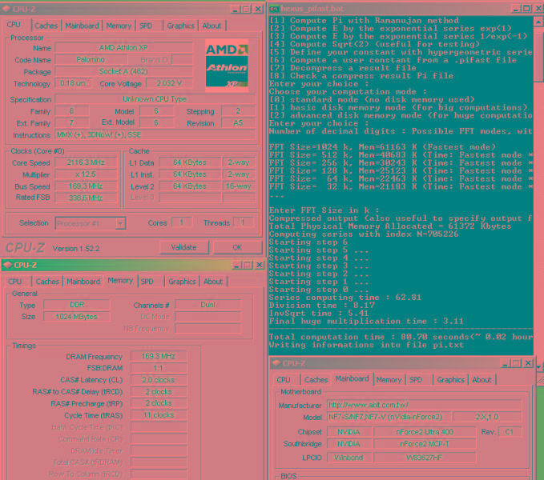Click the FSB:DRAM value 1:1

[159, 368]
